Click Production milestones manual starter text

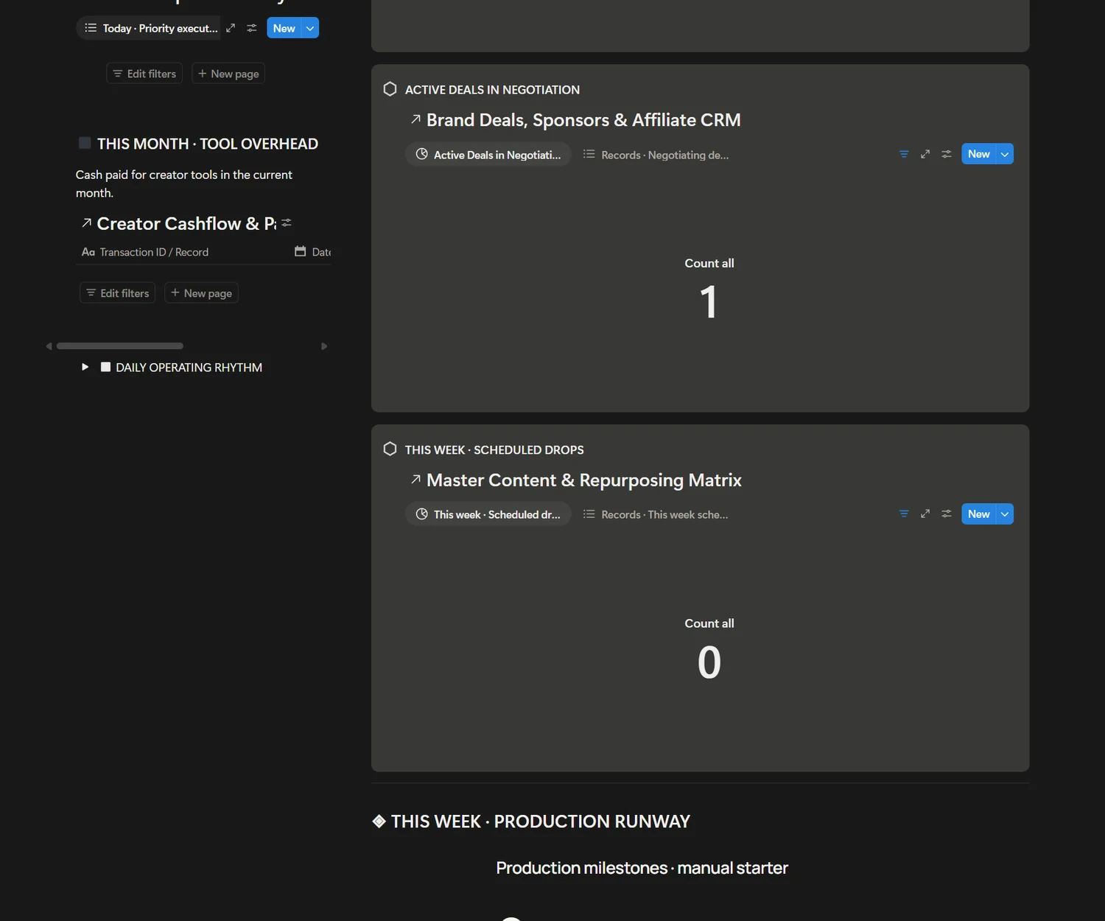pyautogui.click(x=642, y=868)
